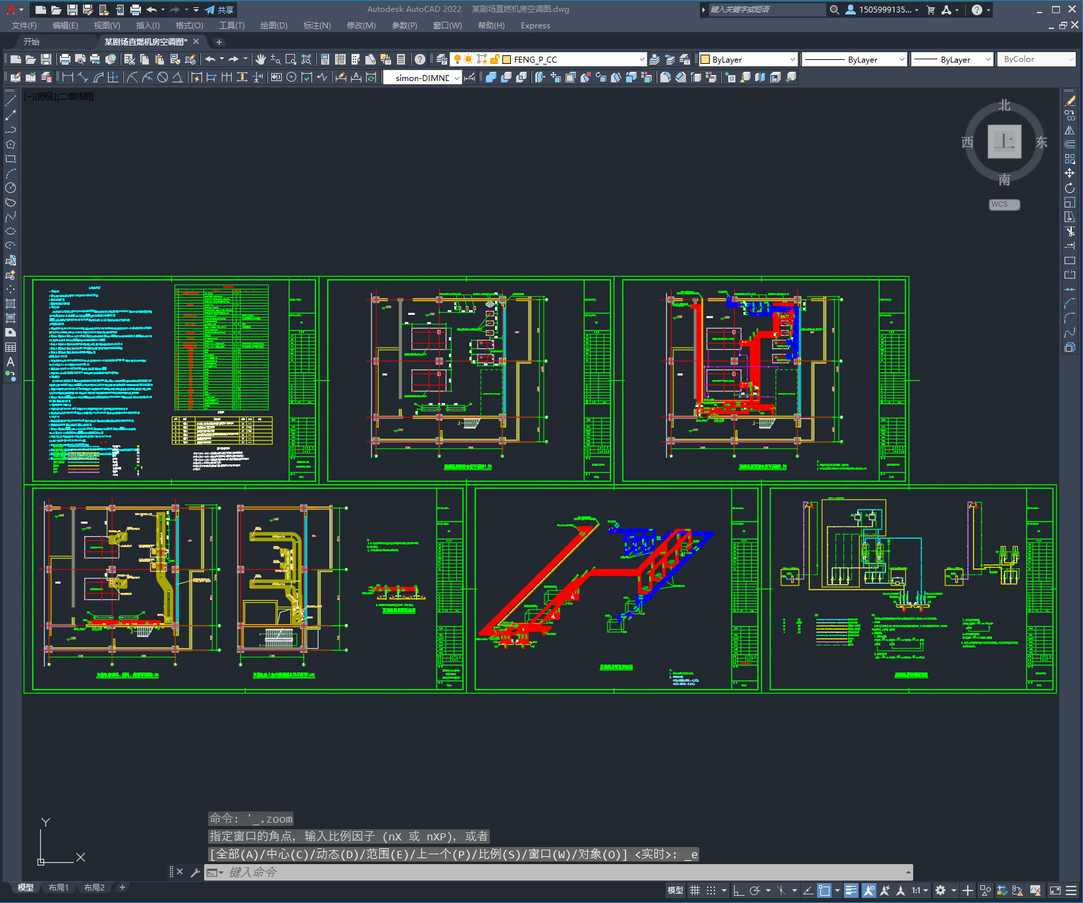The width and height of the screenshot is (1083, 903).
Task: Select the Rotate modify tool
Action: (1070, 188)
